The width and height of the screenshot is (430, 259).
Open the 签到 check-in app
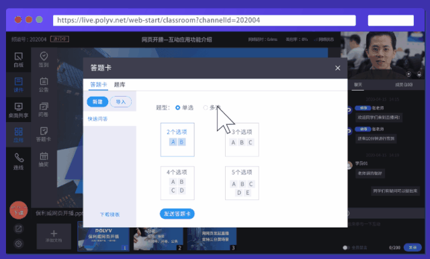tap(44, 60)
